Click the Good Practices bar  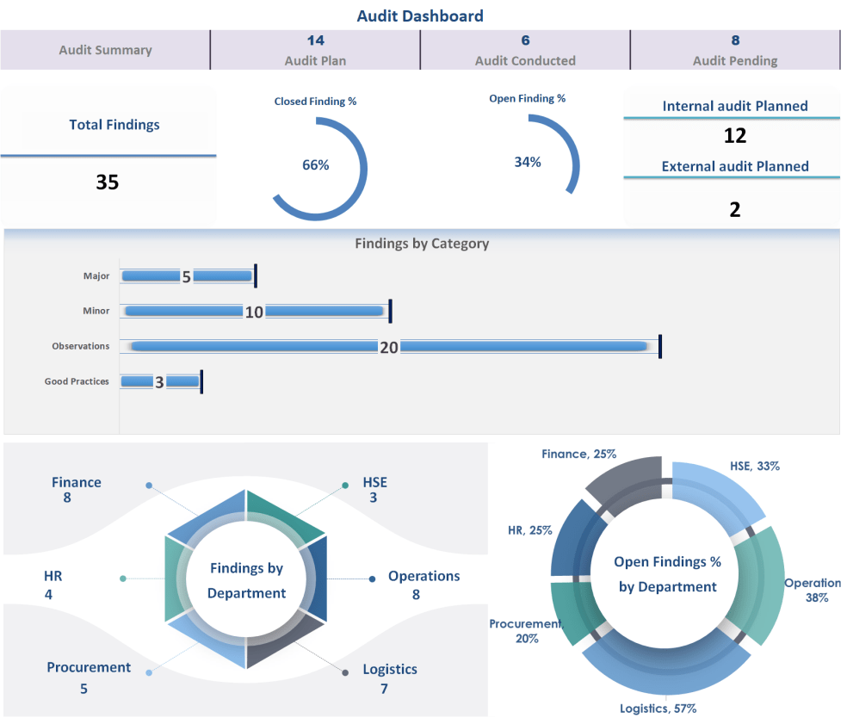coord(159,380)
